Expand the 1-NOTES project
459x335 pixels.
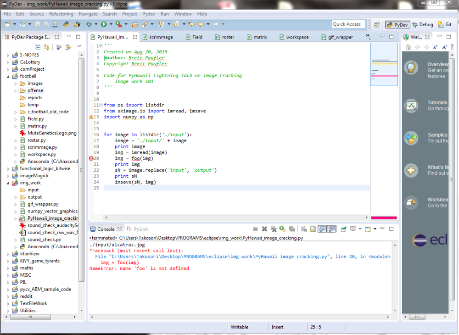click(x=8, y=55)
